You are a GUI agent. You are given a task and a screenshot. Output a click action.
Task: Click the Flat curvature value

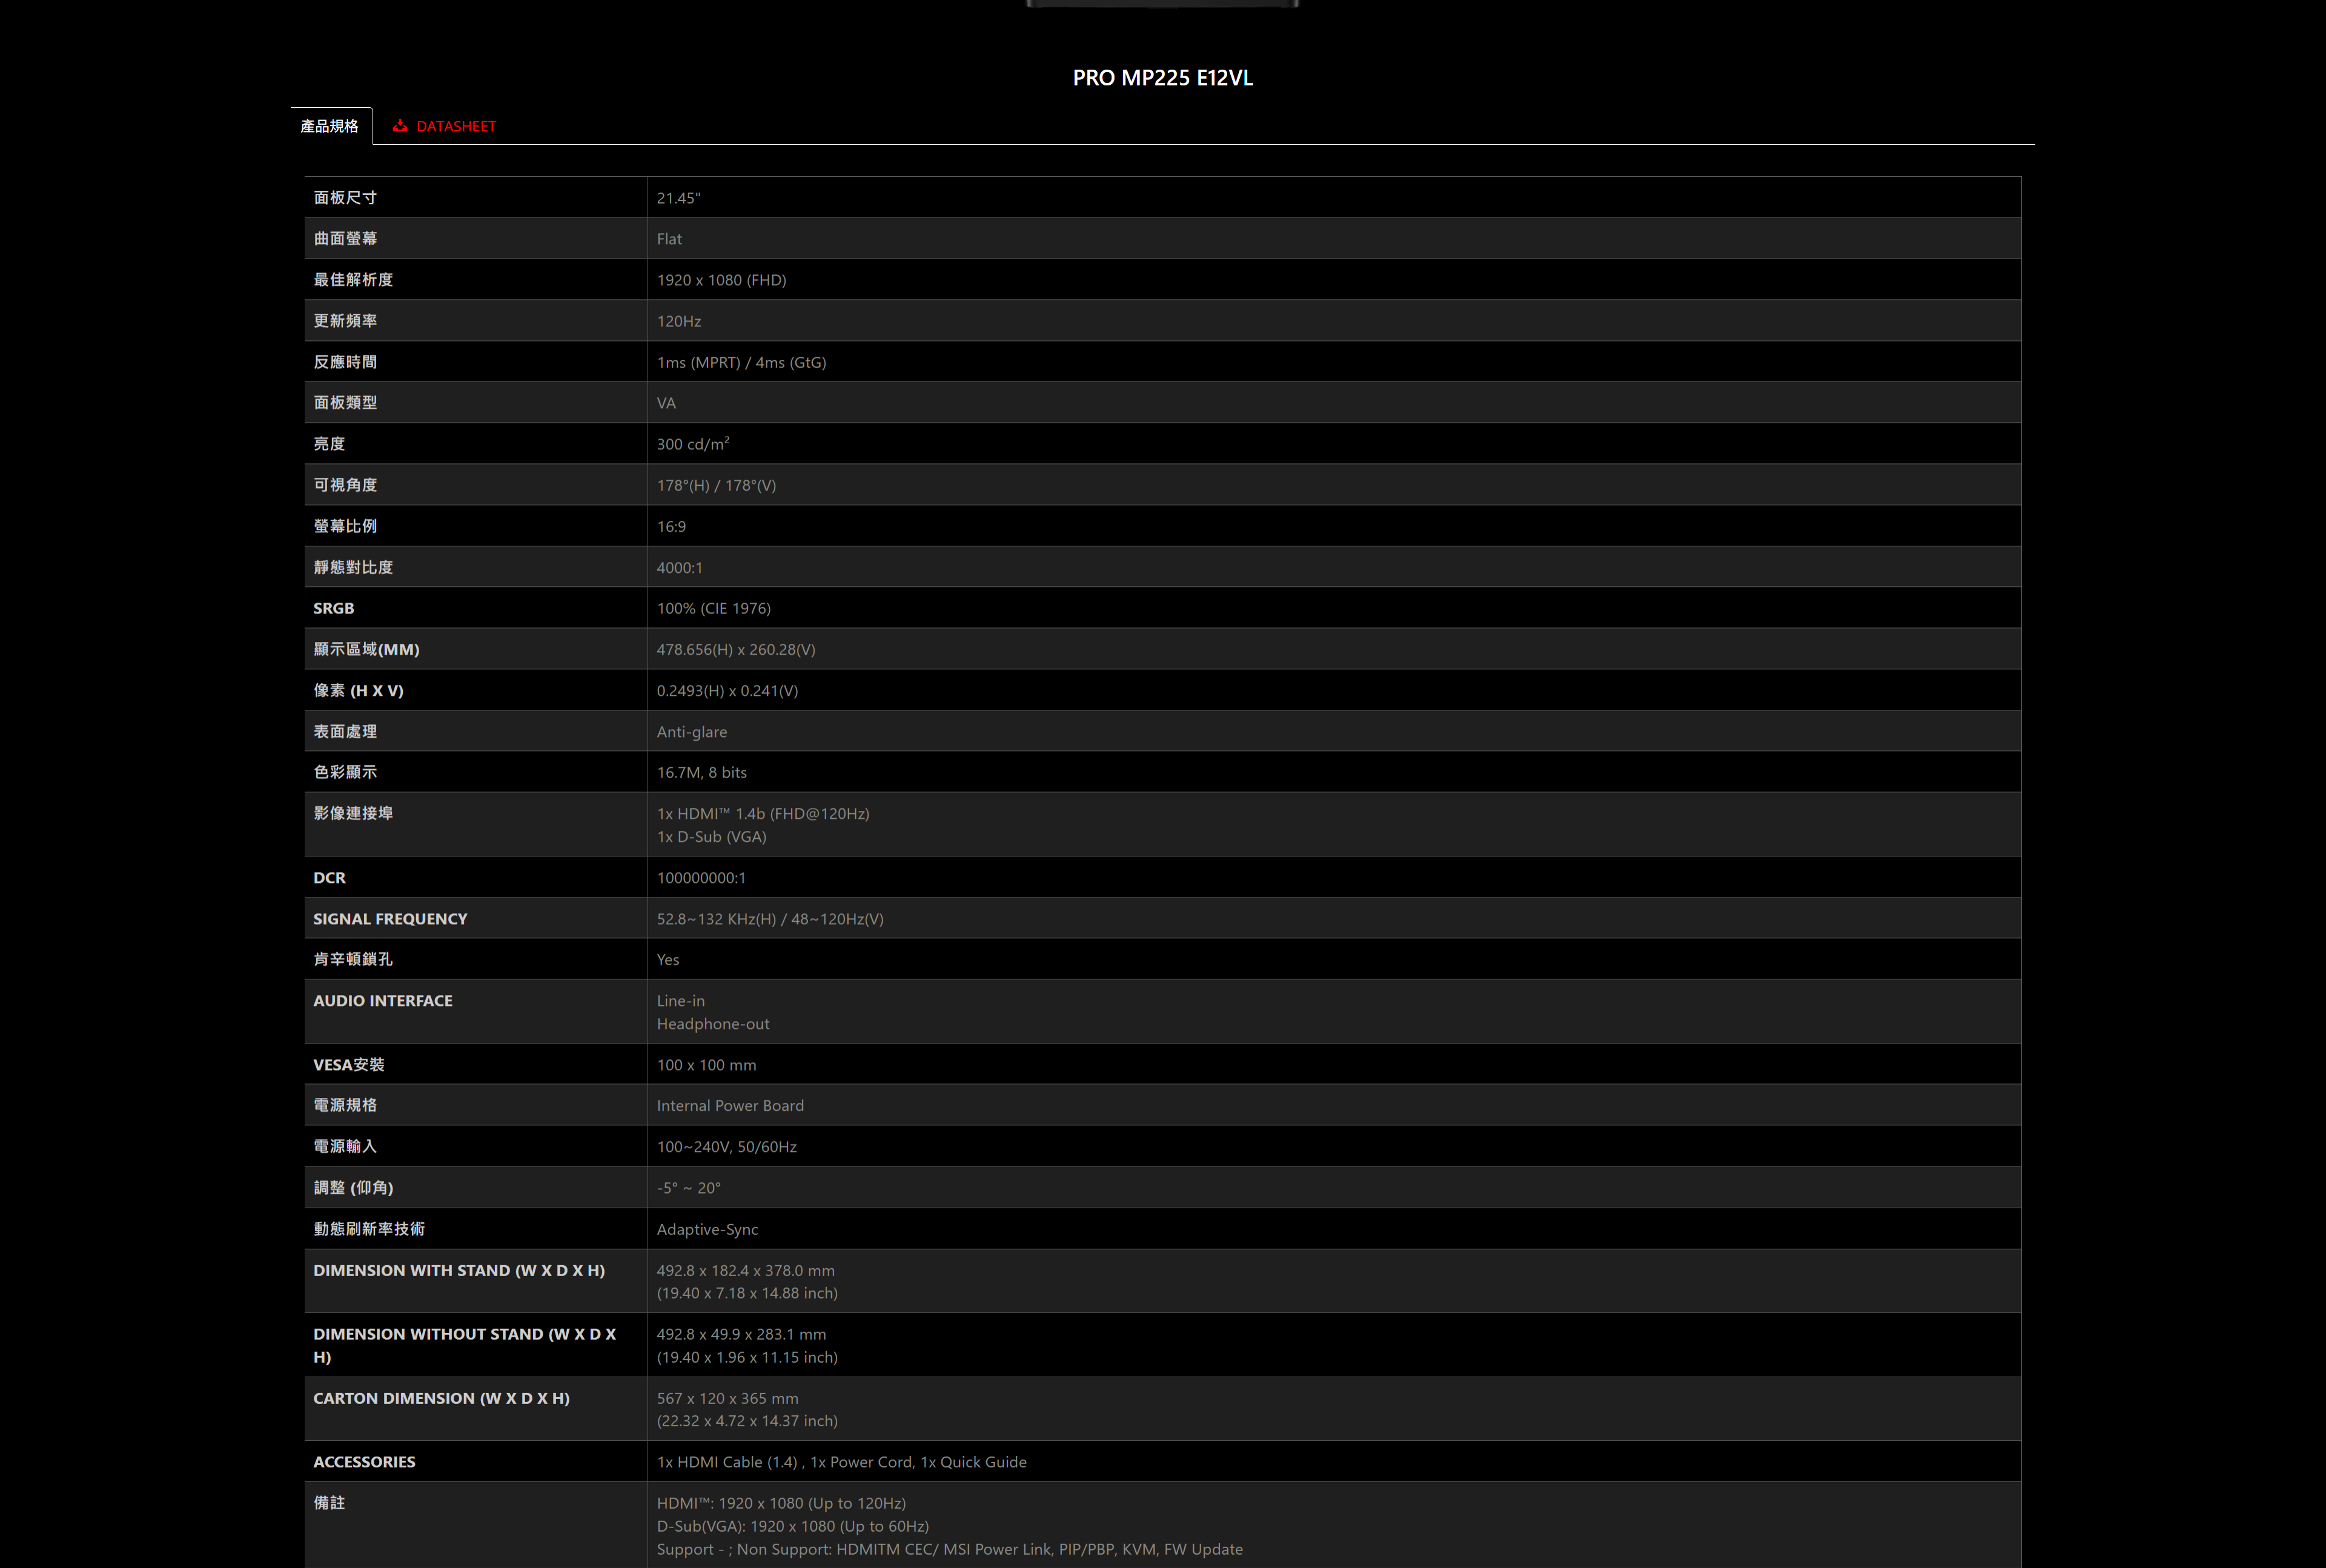point(669,239)
